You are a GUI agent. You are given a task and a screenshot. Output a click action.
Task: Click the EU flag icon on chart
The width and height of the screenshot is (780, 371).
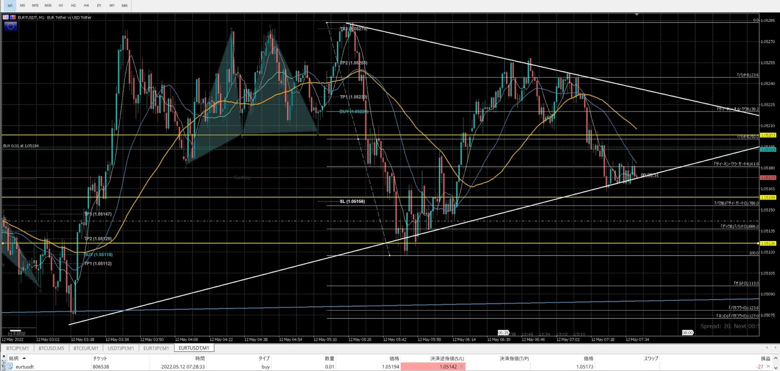coord(10,26)
